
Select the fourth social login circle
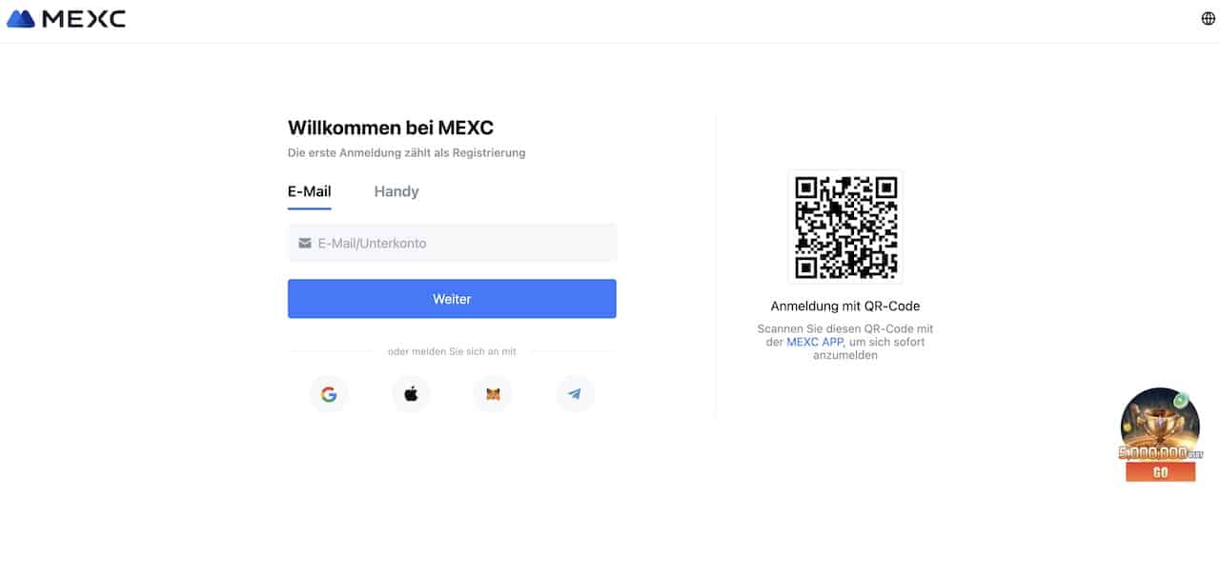pos(576,393)
